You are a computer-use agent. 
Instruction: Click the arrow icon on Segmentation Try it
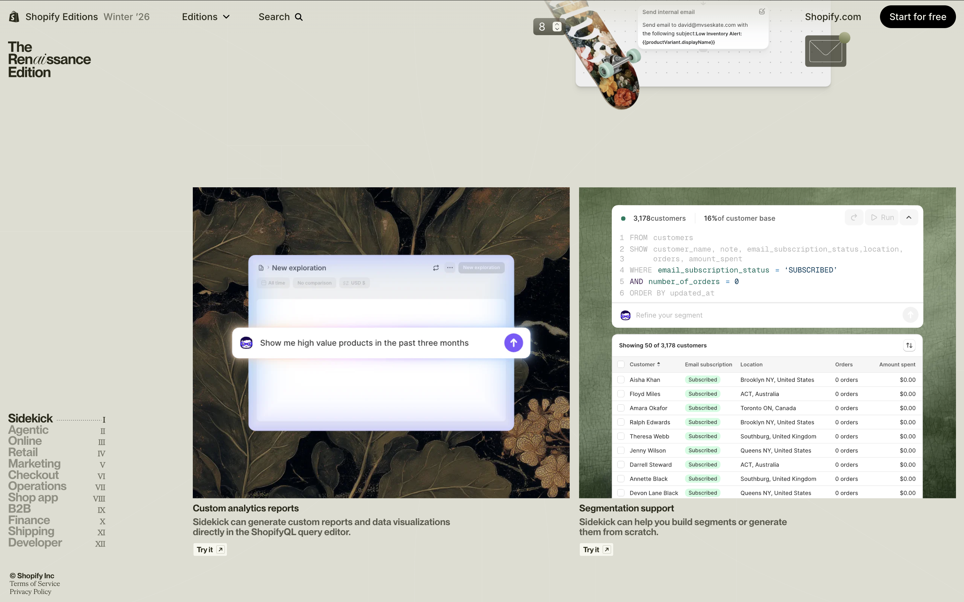pyautogui.click(x=607, y=549)
